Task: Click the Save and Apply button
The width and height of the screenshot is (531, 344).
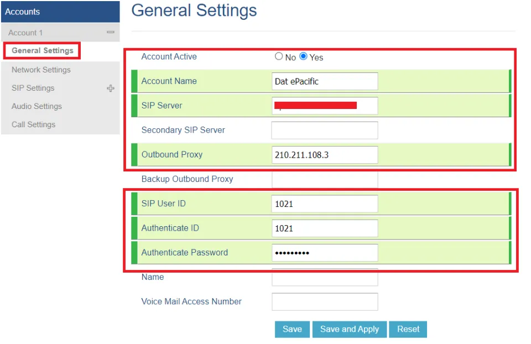Action: point(350,329)
